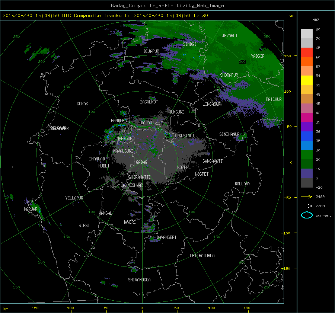Viewport: 335px width, 313px height.
Task: Select the bright green 20-30 dBZ swatch
Action: [x=307, y=155]
